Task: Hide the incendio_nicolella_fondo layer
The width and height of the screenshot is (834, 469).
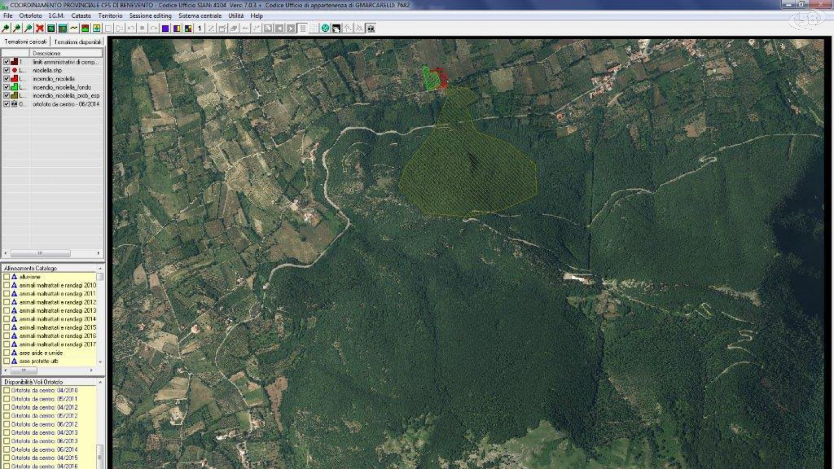Action: click(x=6, y=87)
